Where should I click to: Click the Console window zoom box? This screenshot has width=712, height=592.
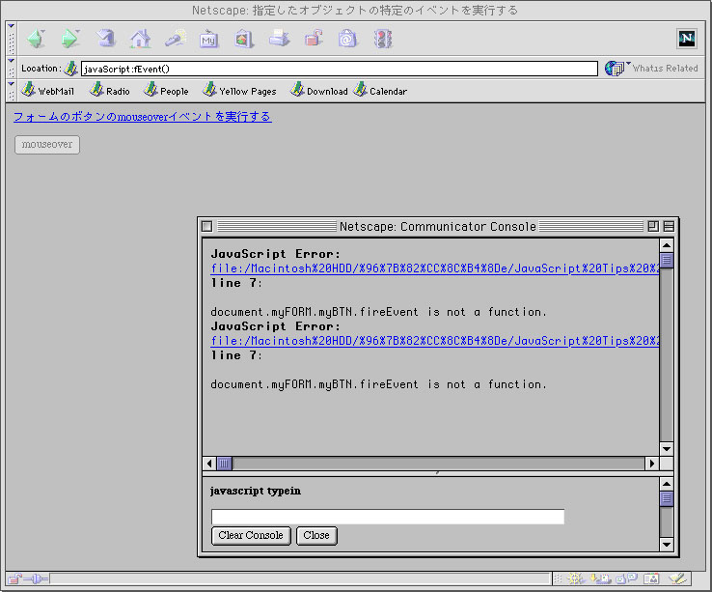(653, 226)
